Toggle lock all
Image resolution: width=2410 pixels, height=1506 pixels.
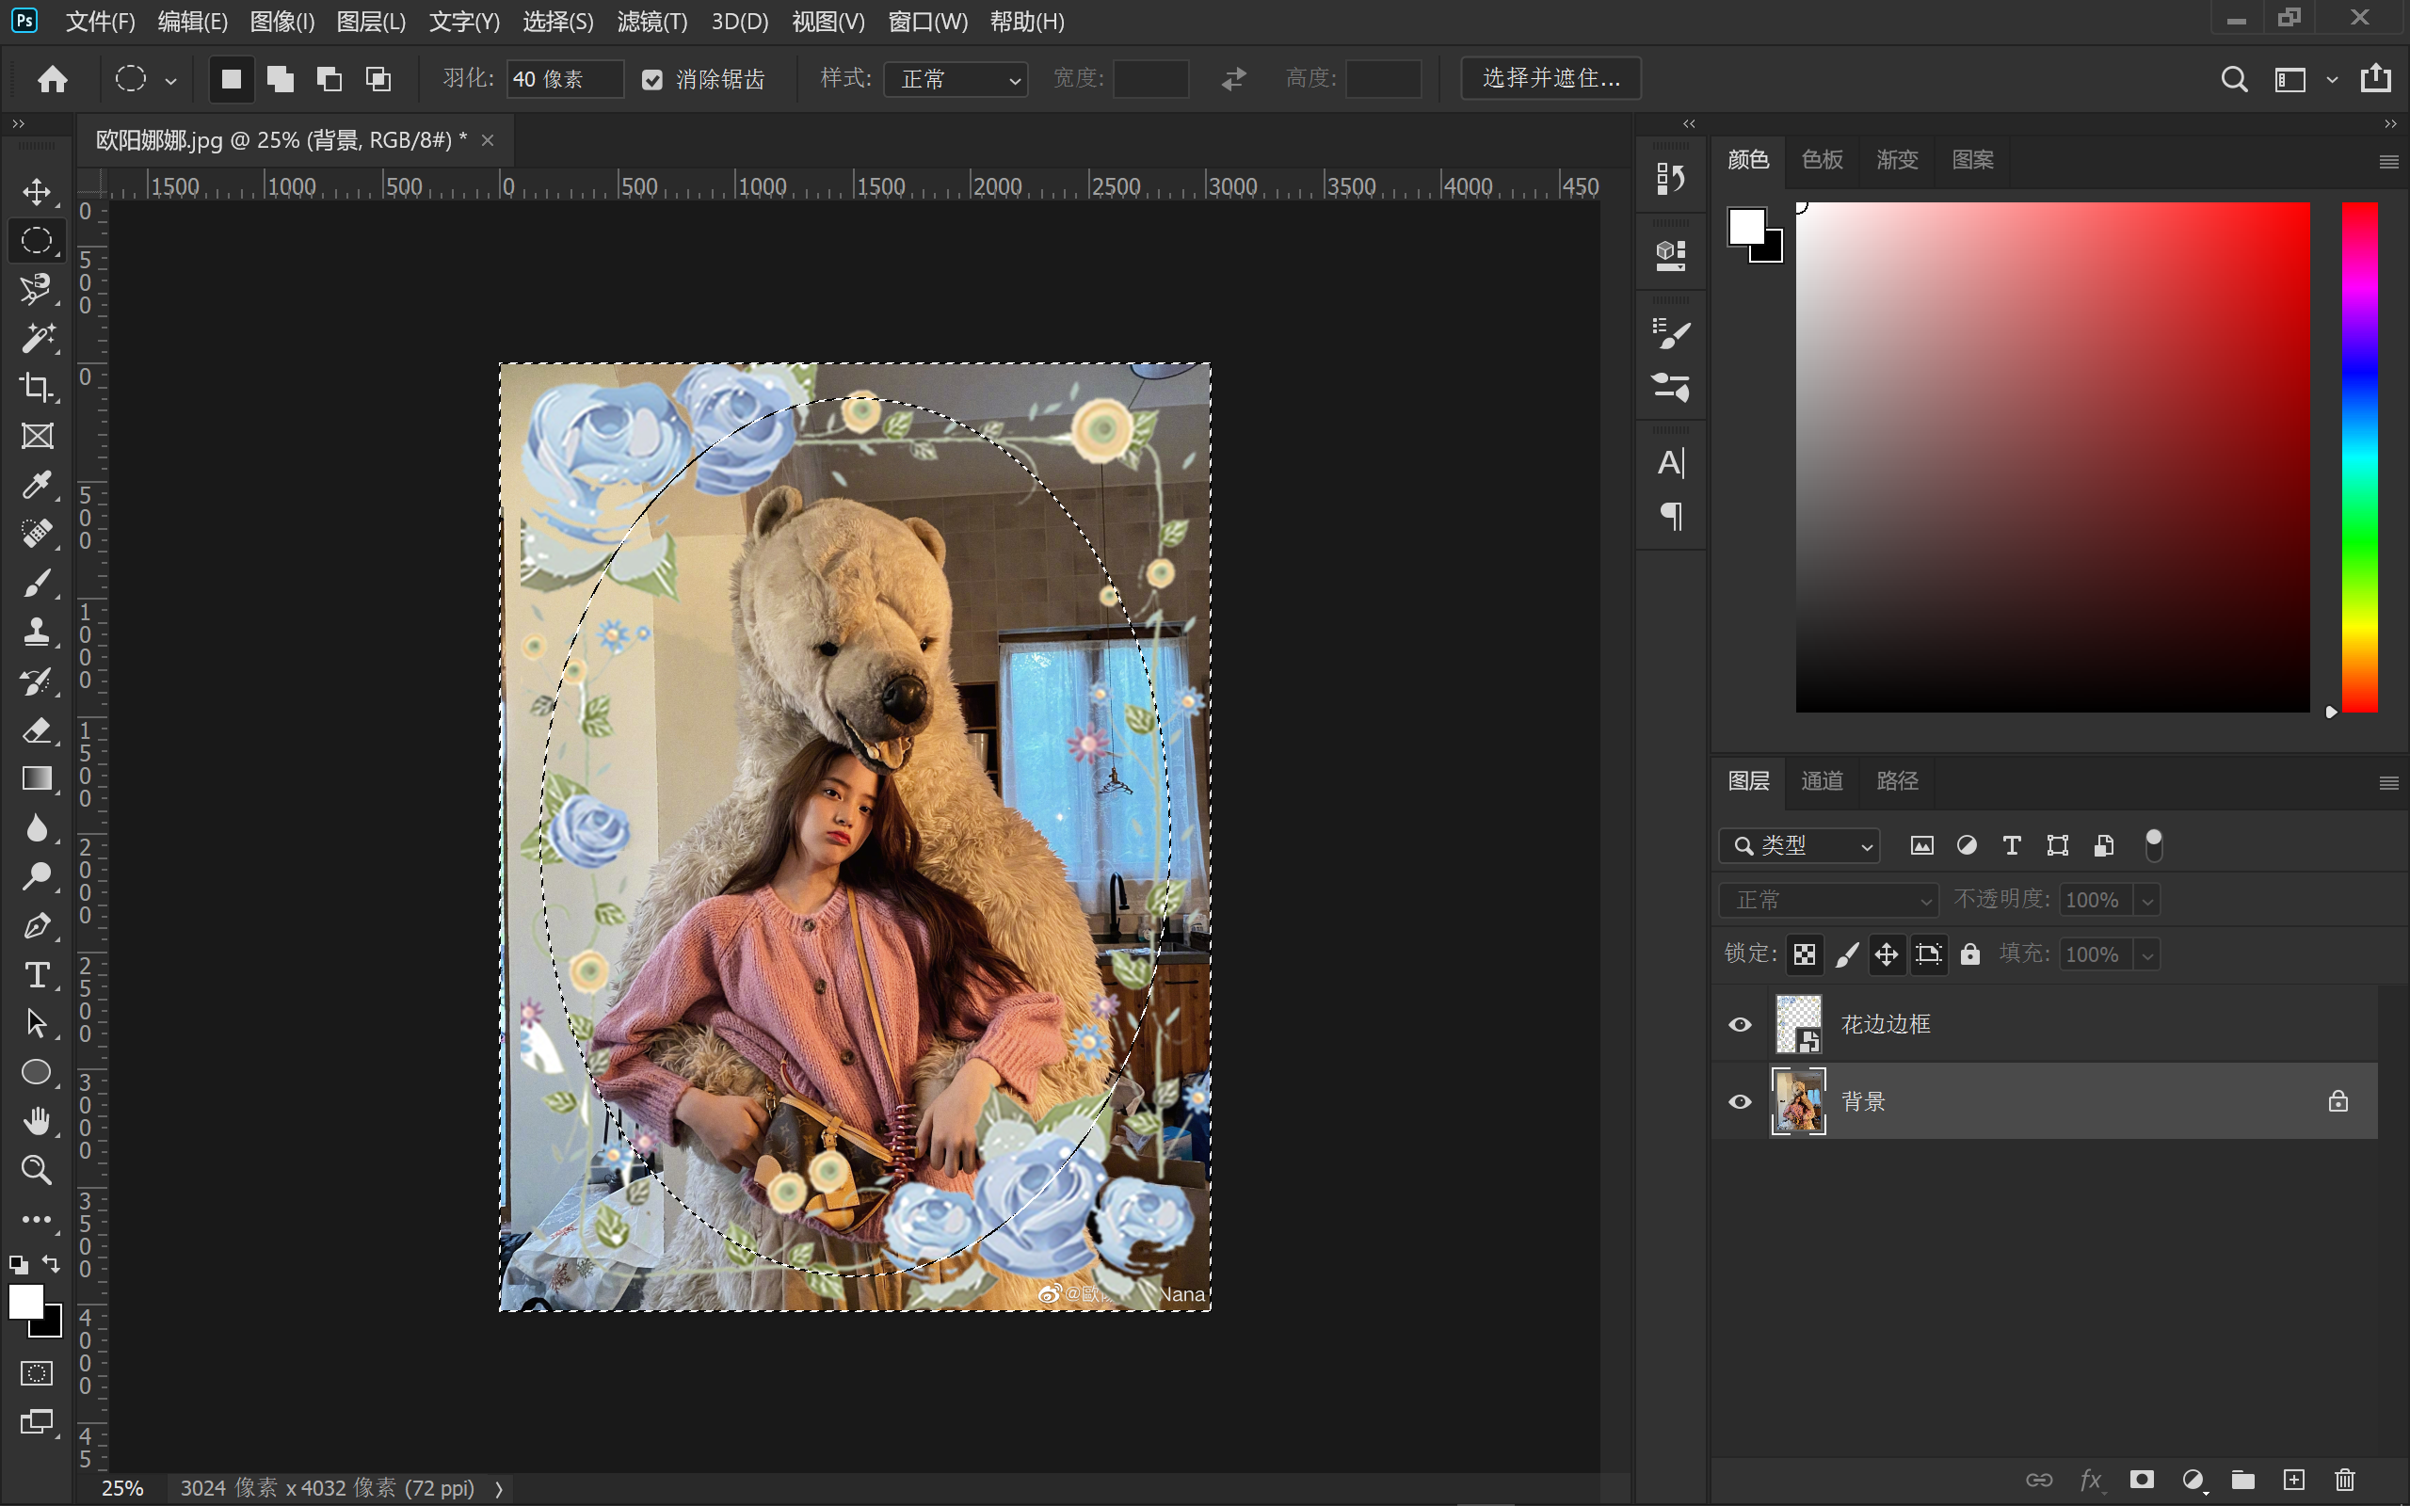pos(1969,954)
